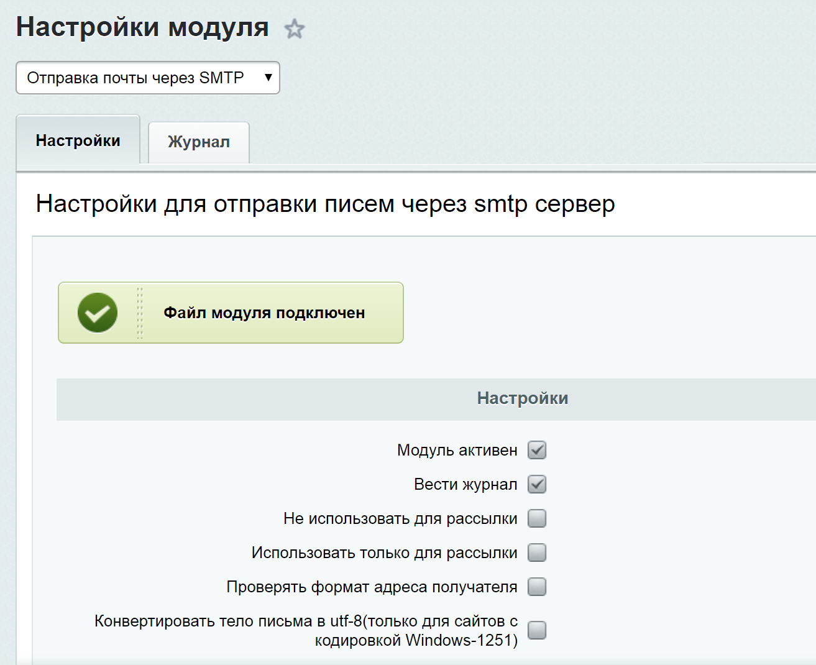This screenshot has width=816, height=665.
Task: Check 'Проверять формат адреса получателя' box
Action: coord(537,587)
